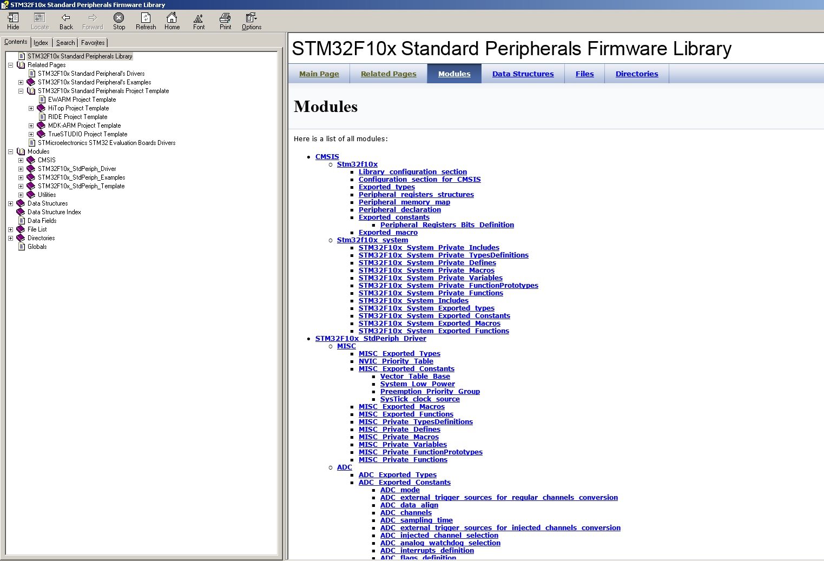This screenshot has width=824, height=561.
Task: Open the Files page tab
Action: click(x=585, y=74)
